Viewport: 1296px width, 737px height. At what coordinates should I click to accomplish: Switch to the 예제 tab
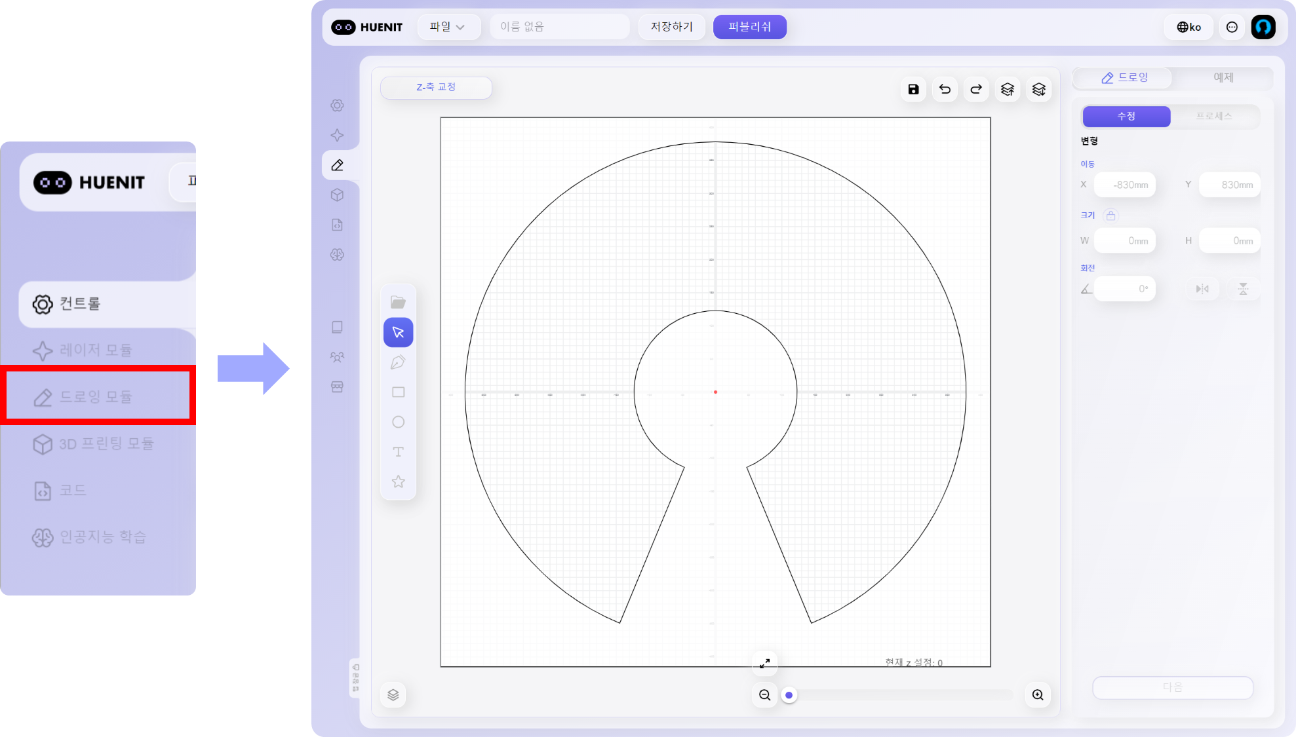pyautogui.click(x=1223, y=77)
